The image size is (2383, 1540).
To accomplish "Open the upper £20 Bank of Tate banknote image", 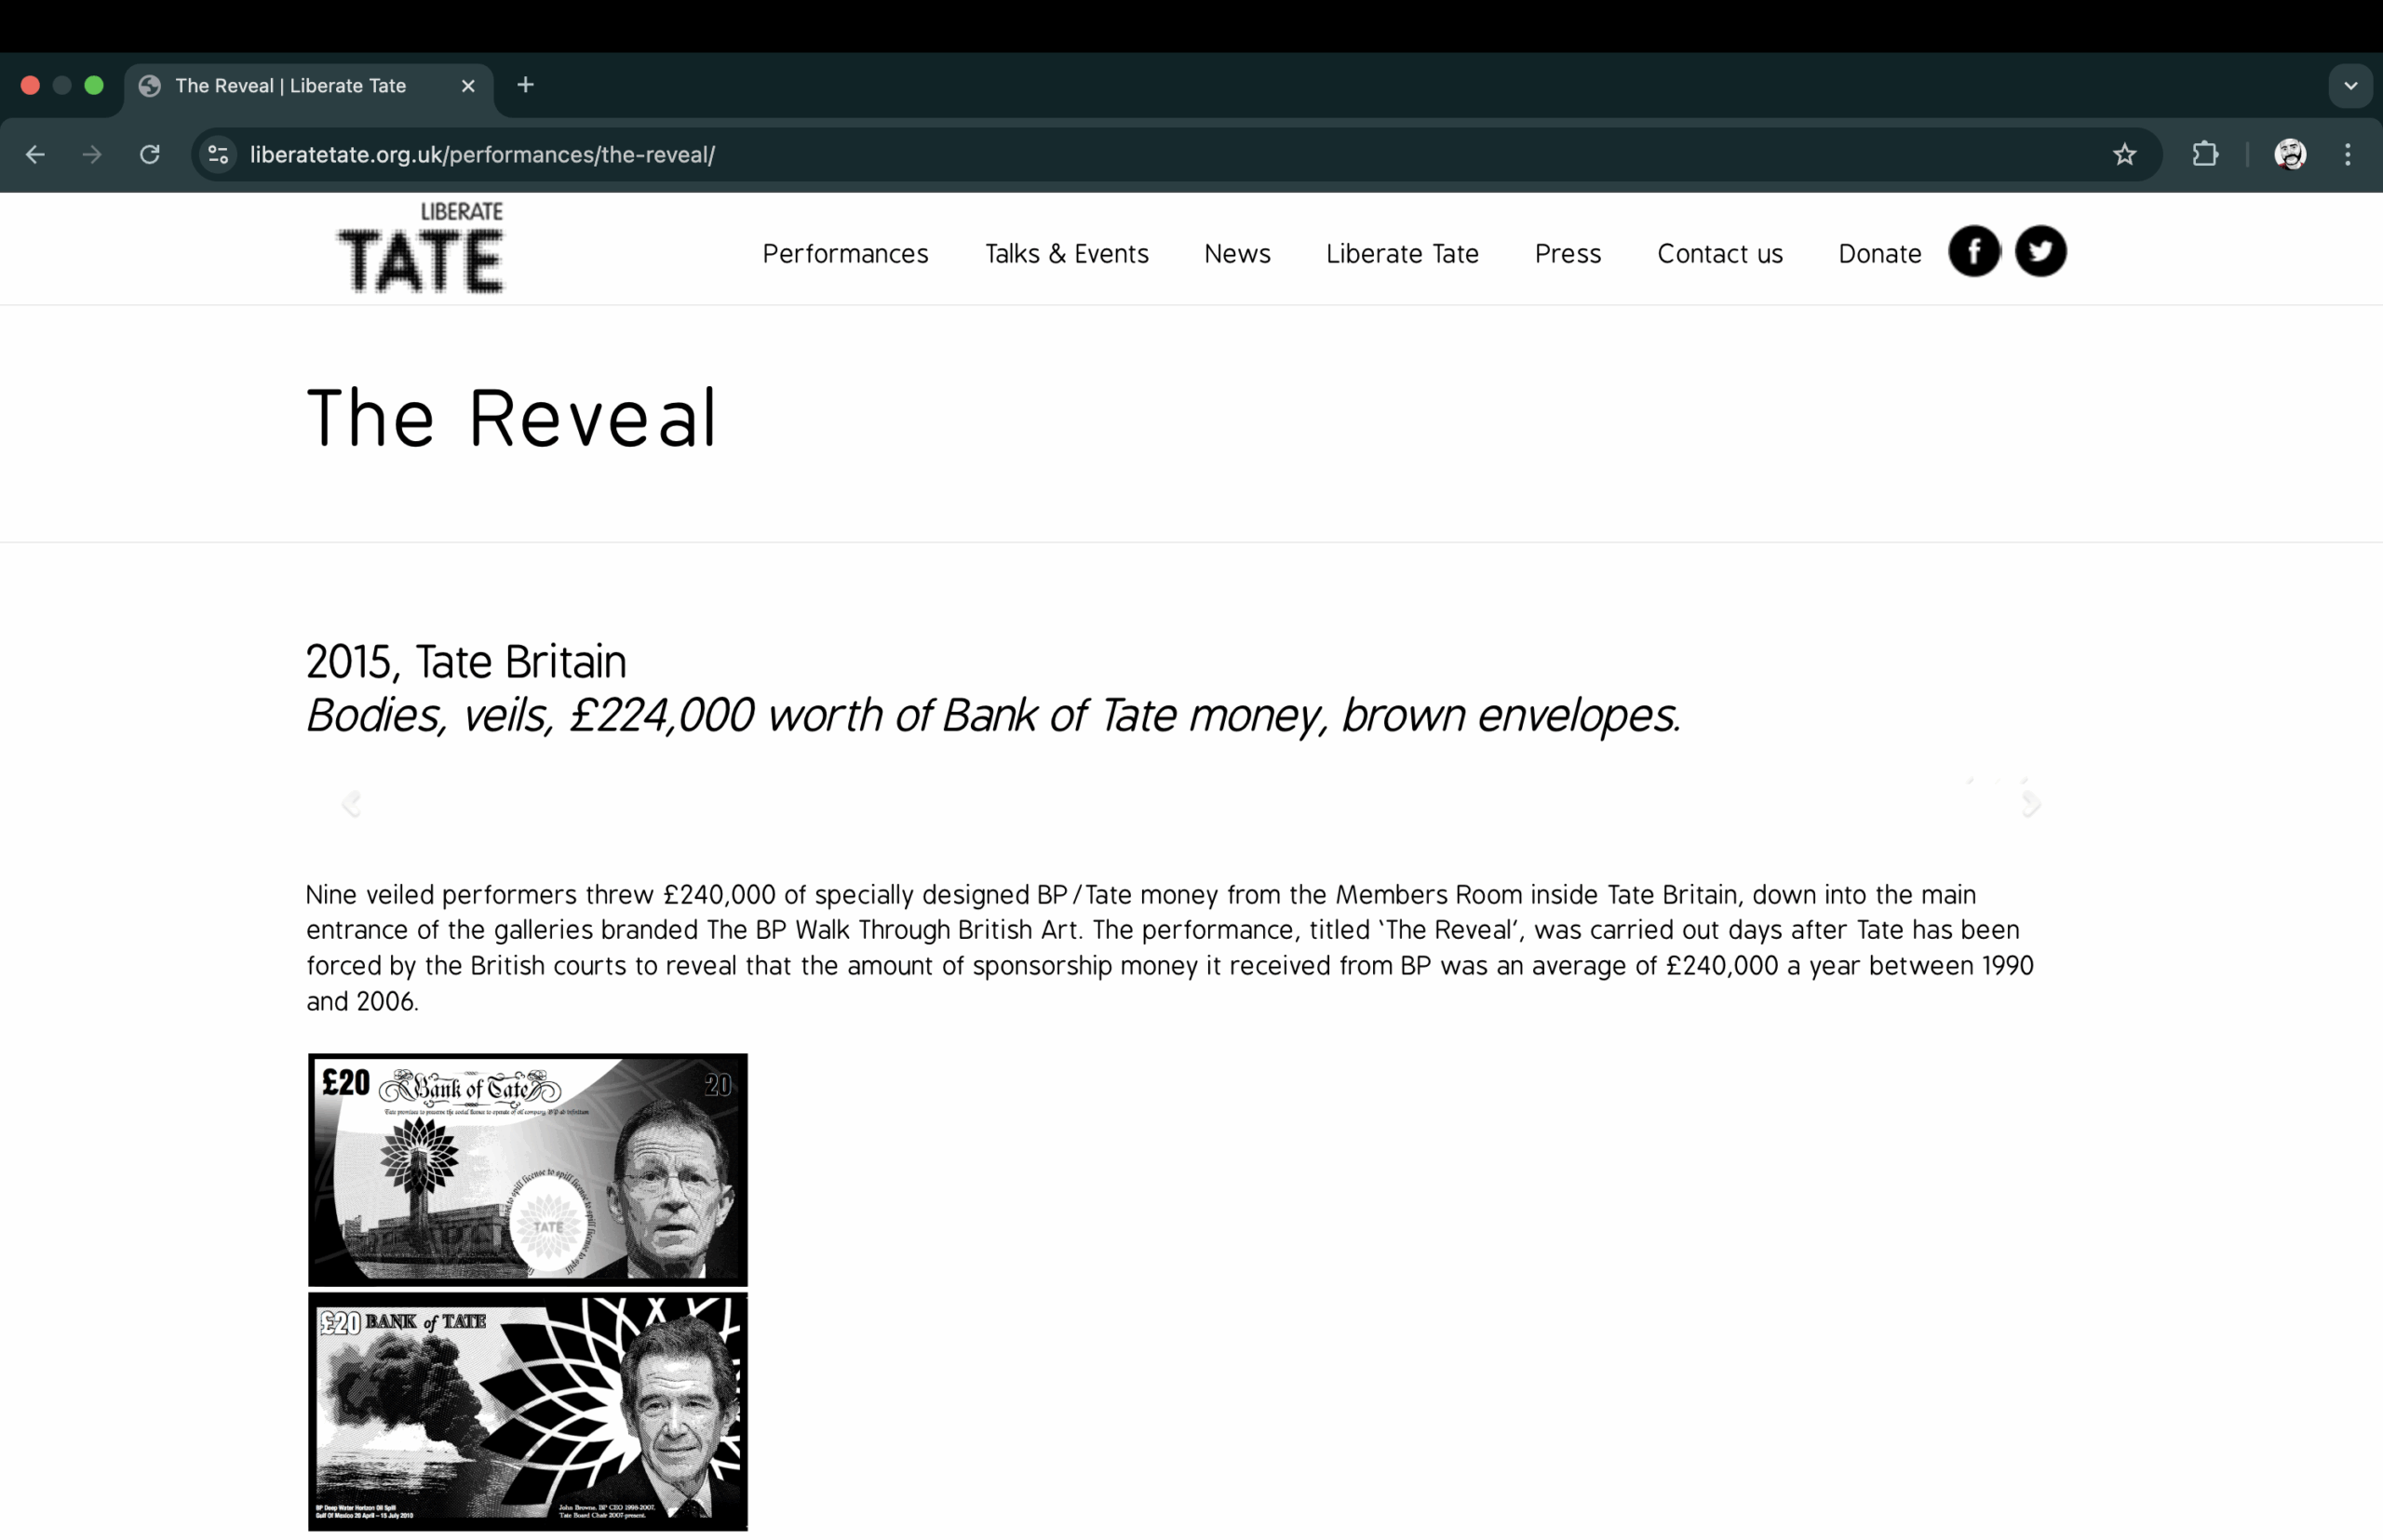I will point(527,1169).
